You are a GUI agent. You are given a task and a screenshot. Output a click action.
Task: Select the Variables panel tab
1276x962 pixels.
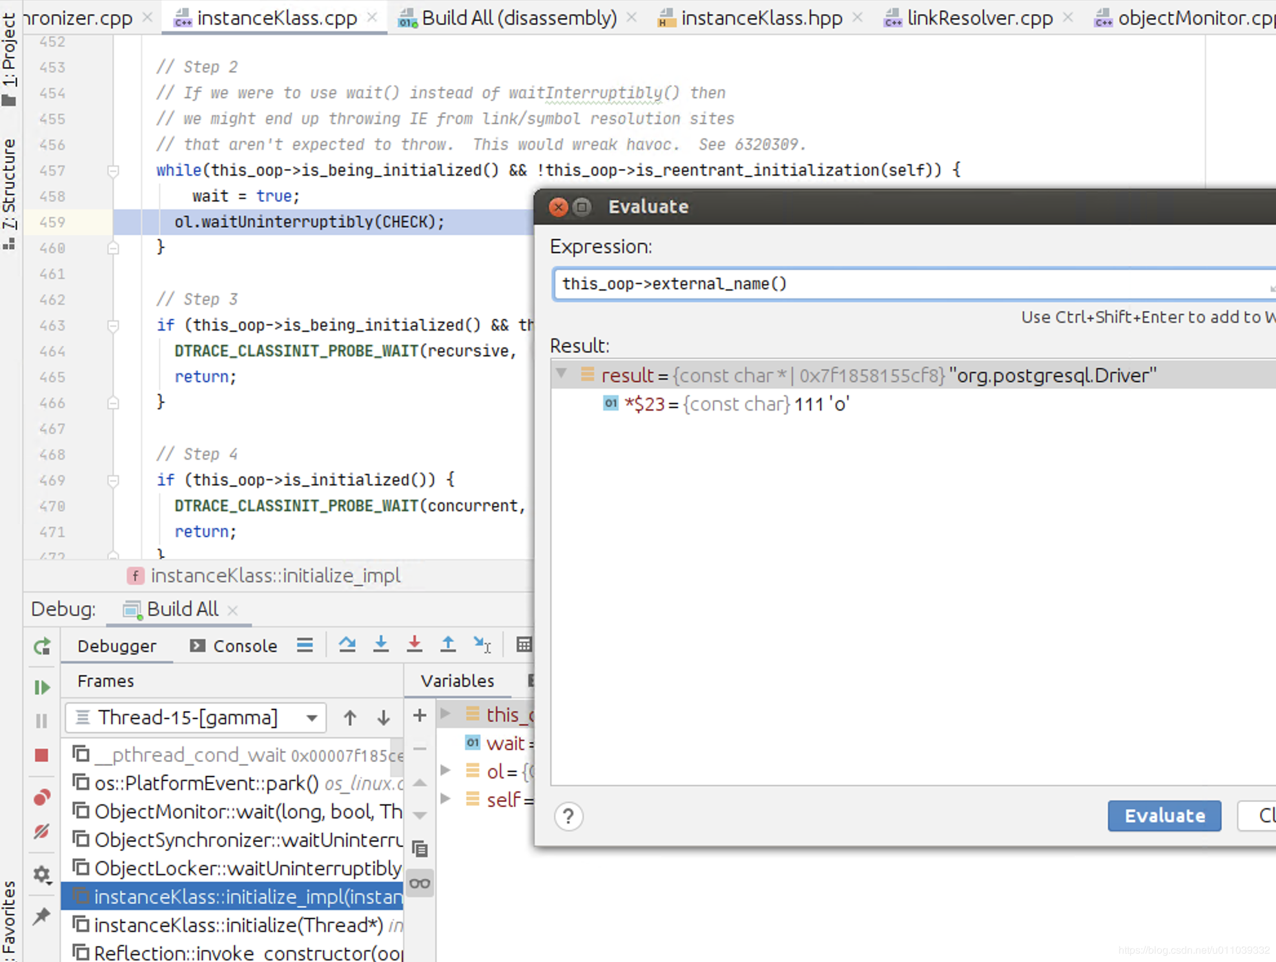tap(457, 681)
